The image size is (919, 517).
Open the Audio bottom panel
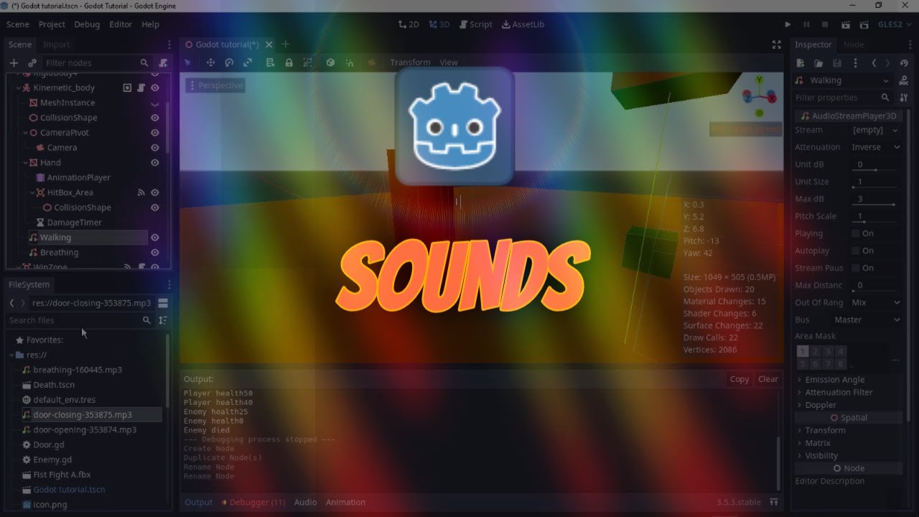pos(305,503)
